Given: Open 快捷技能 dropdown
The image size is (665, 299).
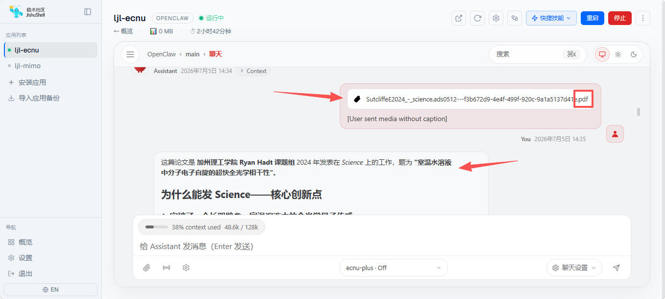Looking at the screenshot, I should click(x=551, y=18).
